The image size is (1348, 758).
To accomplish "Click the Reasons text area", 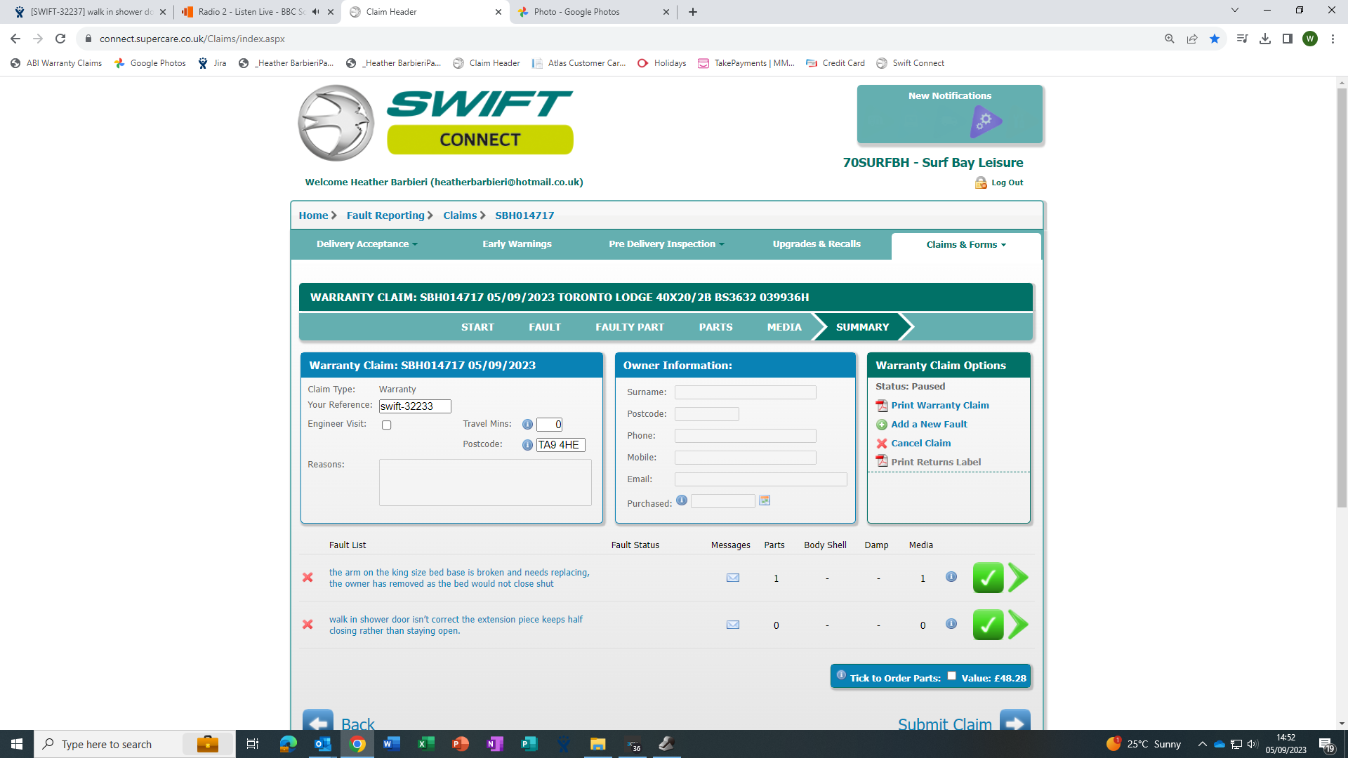I will click(x=484, y=482).
